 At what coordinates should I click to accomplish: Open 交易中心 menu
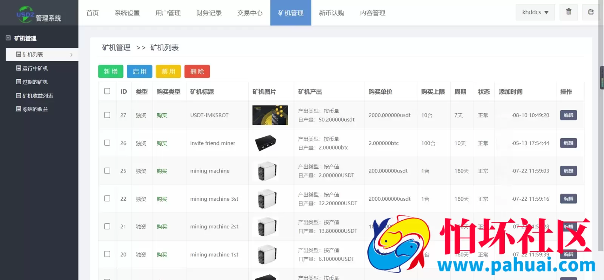(x=250, y=13)
